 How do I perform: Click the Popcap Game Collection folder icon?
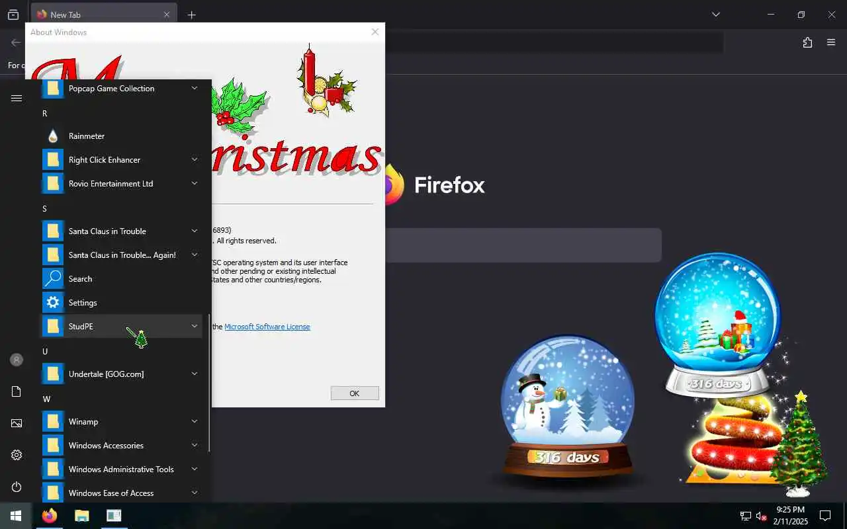[53, 89]
